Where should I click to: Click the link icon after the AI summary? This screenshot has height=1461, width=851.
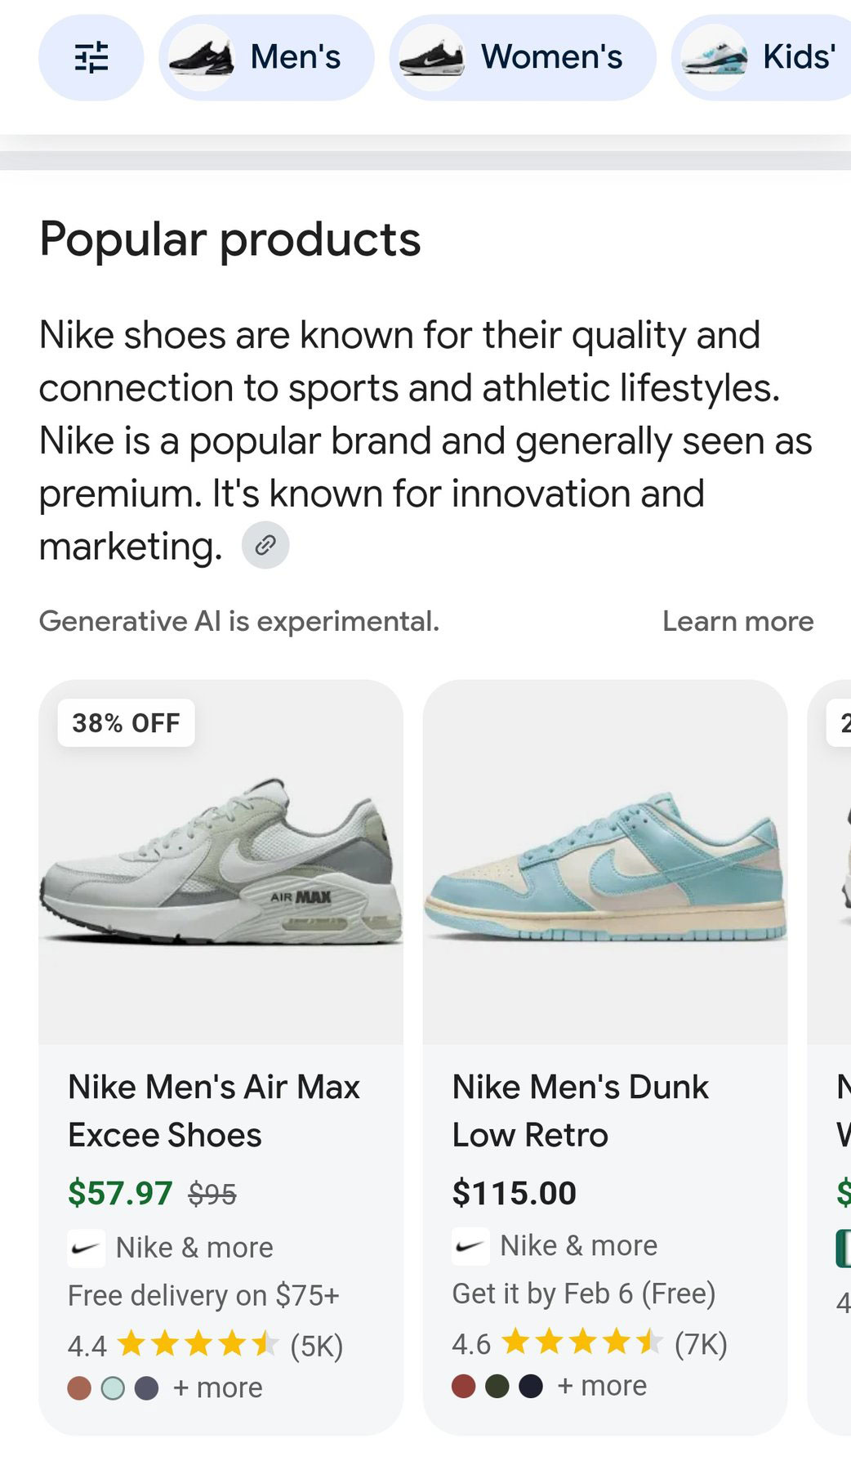(x=265, y=544)
